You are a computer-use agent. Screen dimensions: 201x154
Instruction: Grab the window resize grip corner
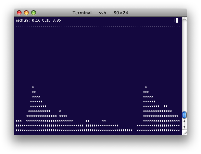coord(185,132)
